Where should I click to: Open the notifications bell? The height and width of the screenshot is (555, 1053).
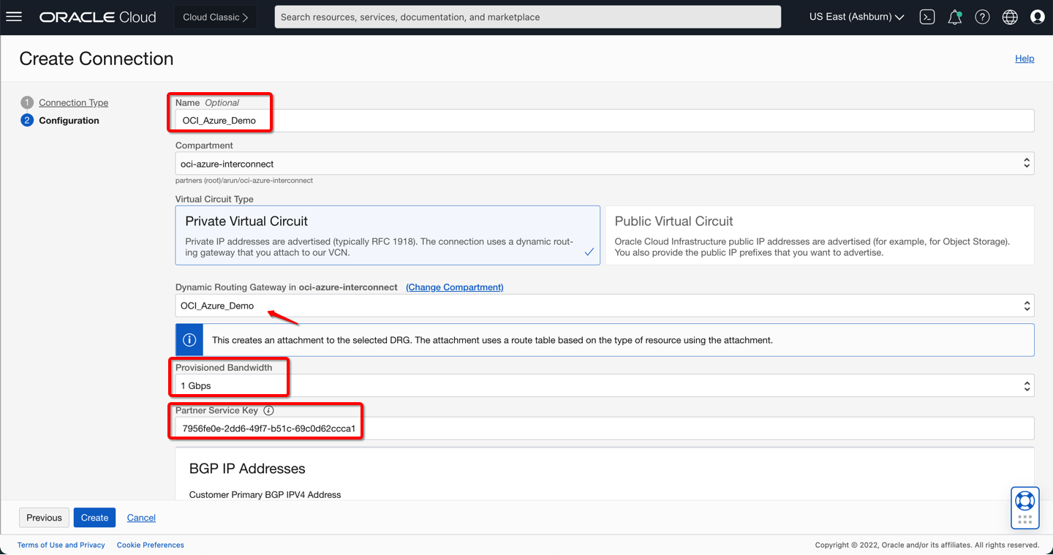click(955, 17)
